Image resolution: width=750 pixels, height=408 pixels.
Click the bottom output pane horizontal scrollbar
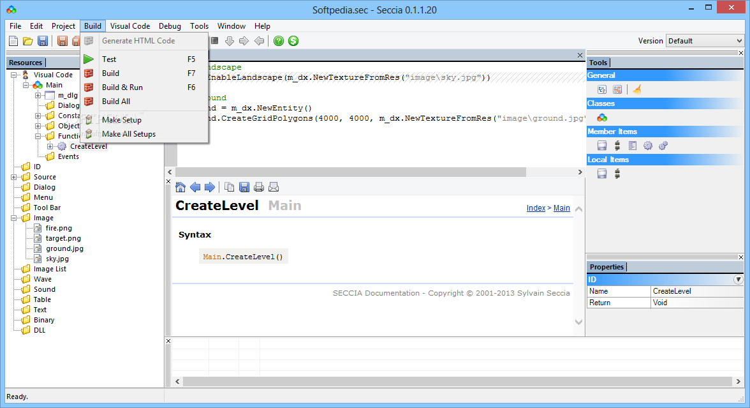[x=457, y=381]
